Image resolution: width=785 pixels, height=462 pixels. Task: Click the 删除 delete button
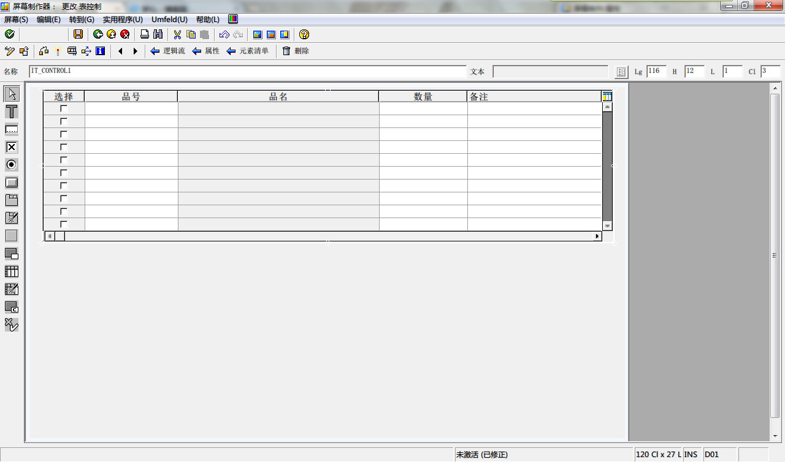(x=295, y=51)
